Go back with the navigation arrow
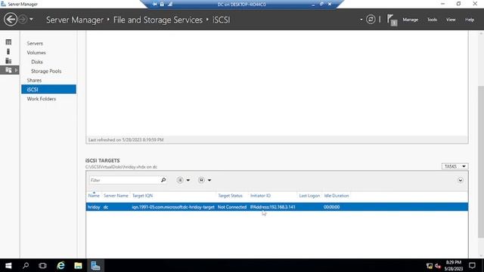 coord(11,20)
